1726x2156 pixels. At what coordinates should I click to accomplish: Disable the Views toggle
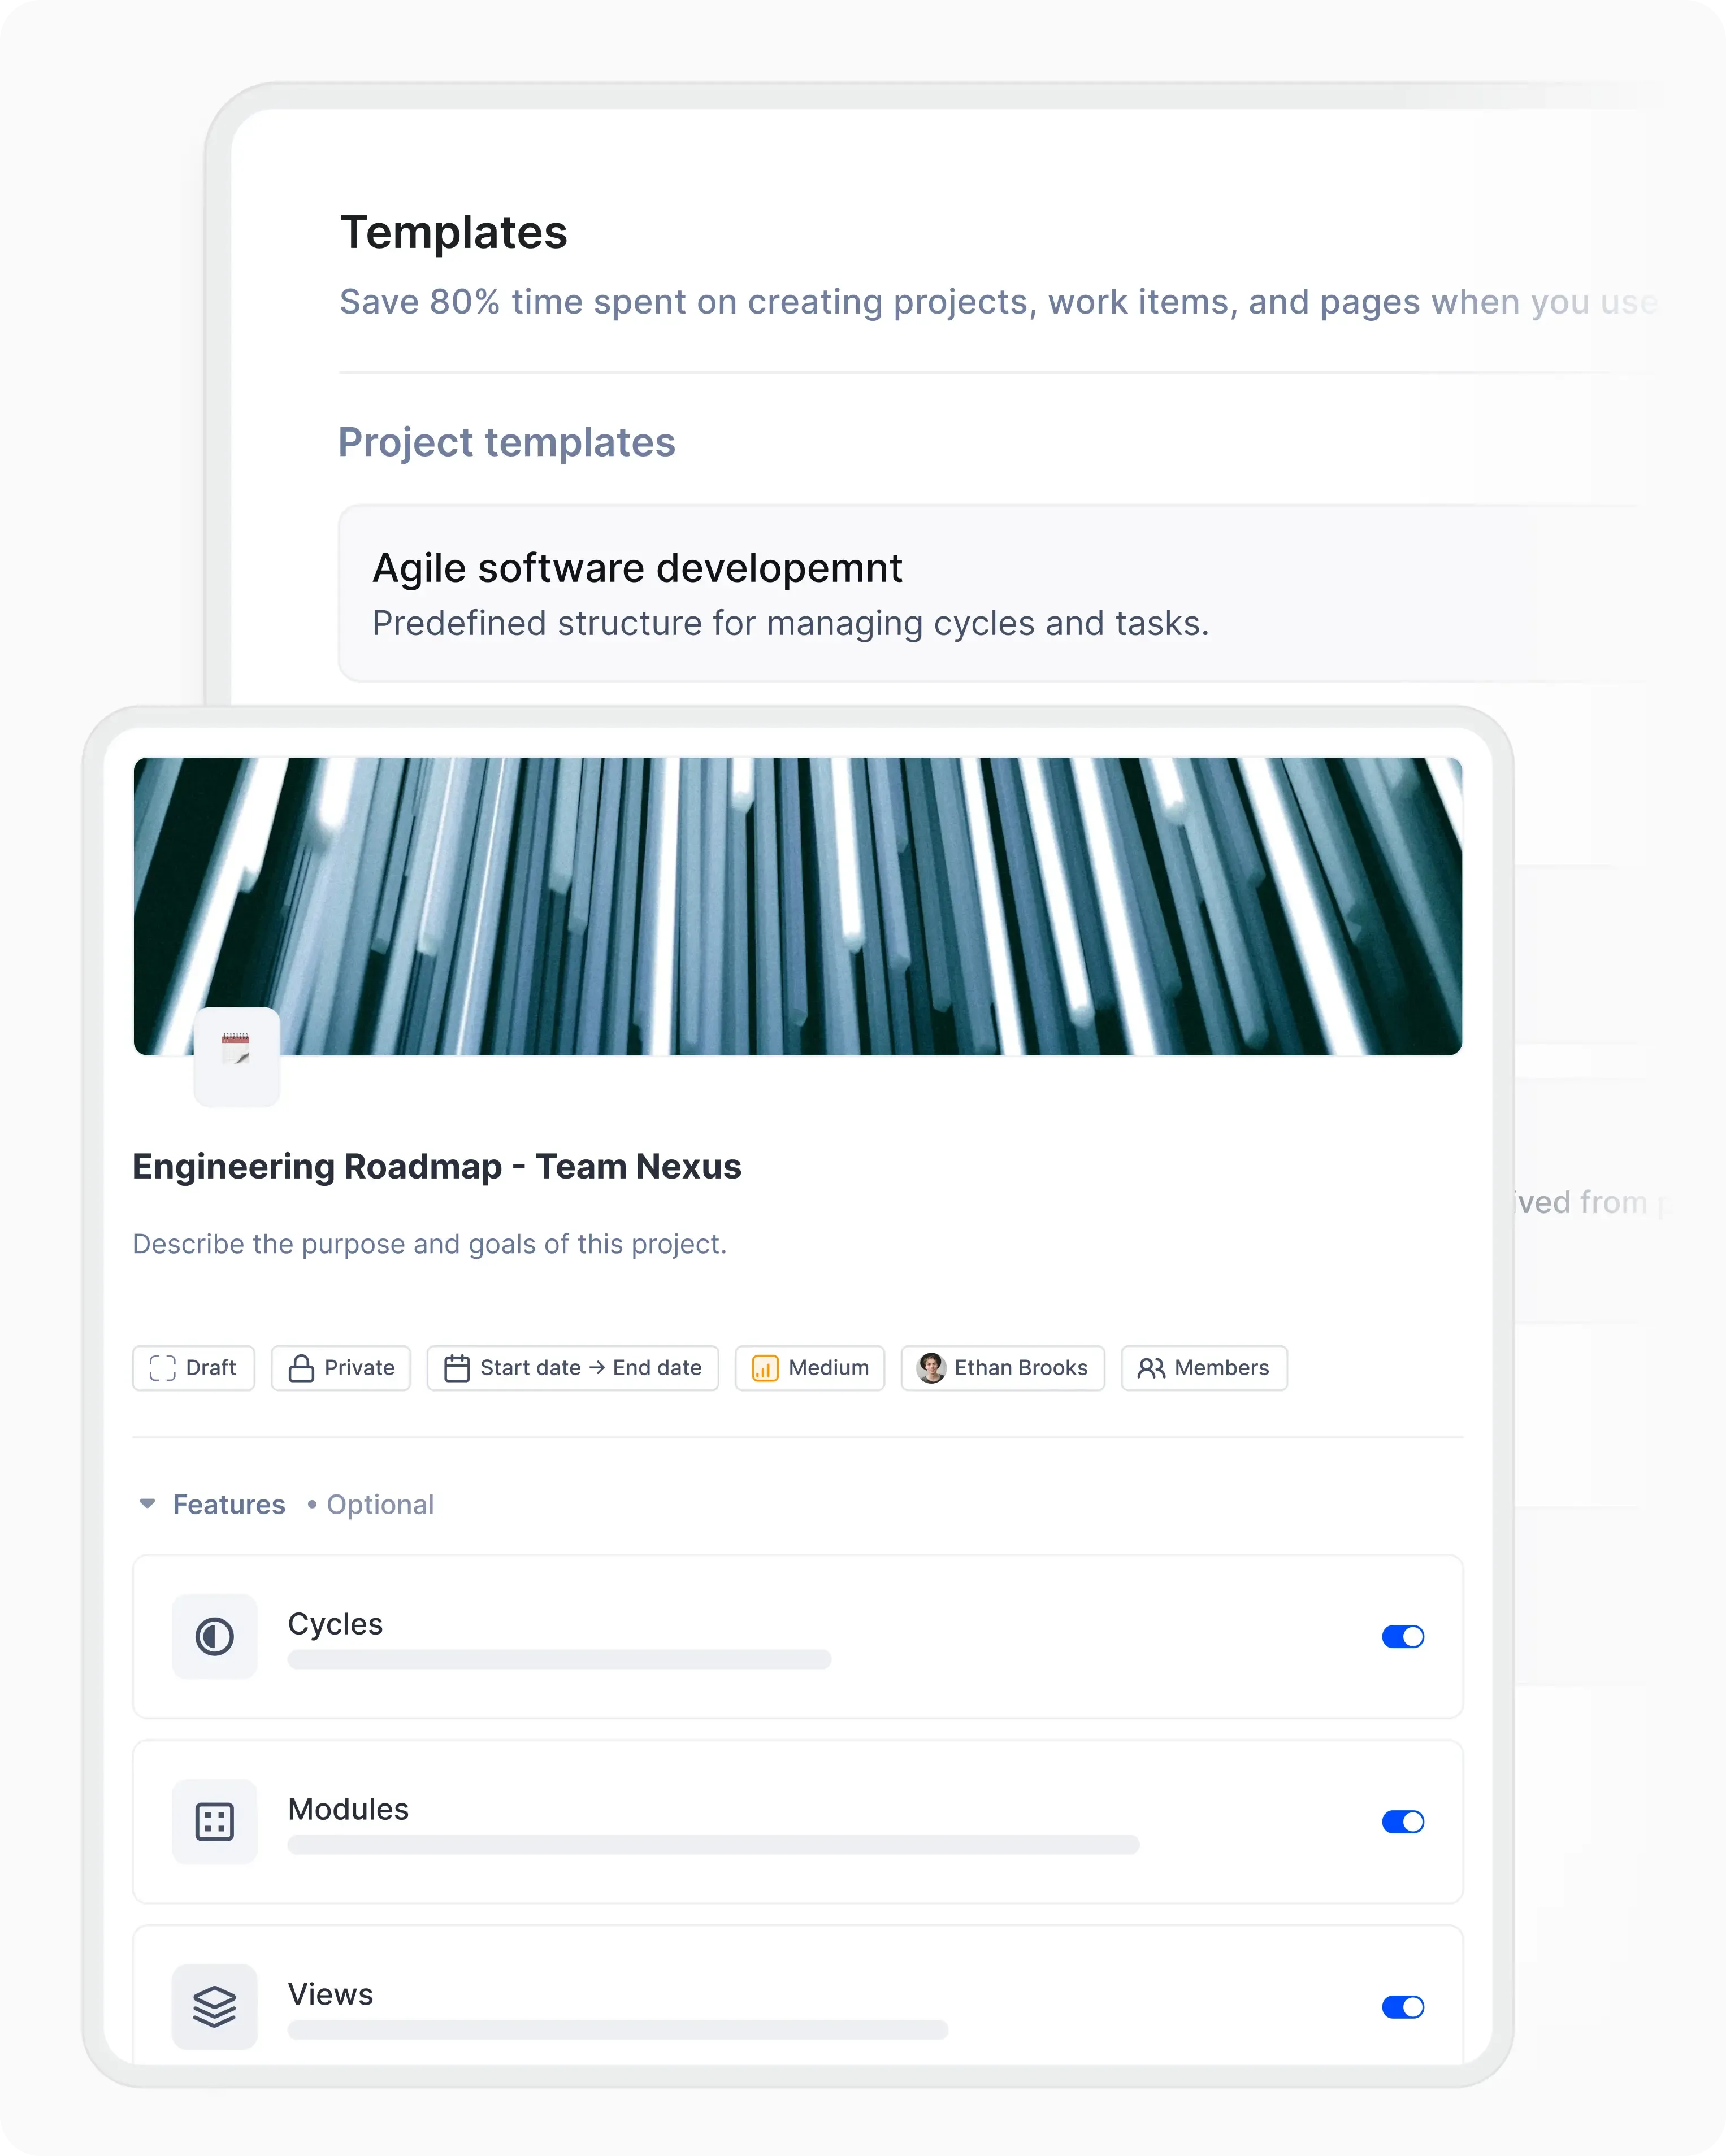coord(1405,2006)
